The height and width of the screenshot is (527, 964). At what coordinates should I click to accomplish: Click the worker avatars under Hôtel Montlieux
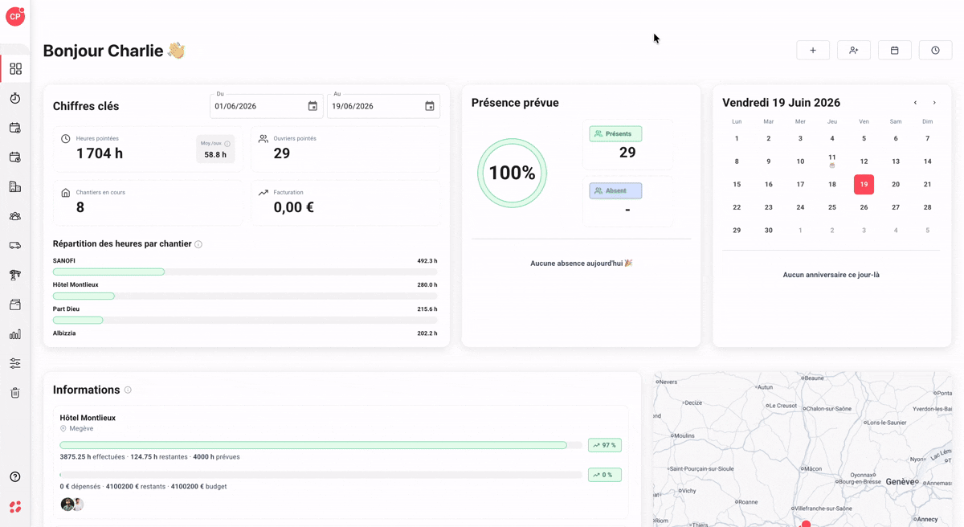point(72,505)
